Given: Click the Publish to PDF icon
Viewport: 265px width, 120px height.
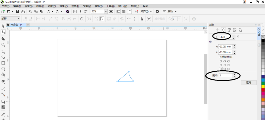Looking at the screenshot, I should tap(86, 11).
